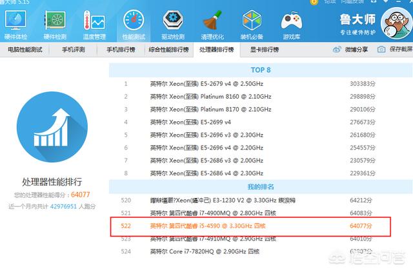Open the 清理优化 cleanup broom icon

[x=212, y=24]
